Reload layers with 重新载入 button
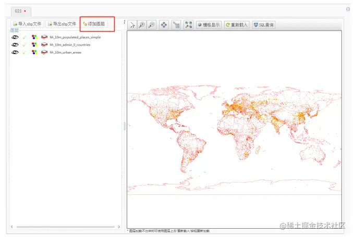 click(237, 25)
